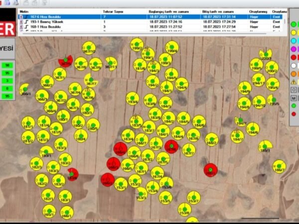The height and width of the screenshot is (224, 299).
Task: Click magenta color swatch in legend
Action: (294, 49)
